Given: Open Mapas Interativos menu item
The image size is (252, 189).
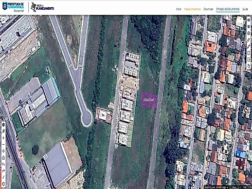Looking at the screenshot, I should coord(192,9).
